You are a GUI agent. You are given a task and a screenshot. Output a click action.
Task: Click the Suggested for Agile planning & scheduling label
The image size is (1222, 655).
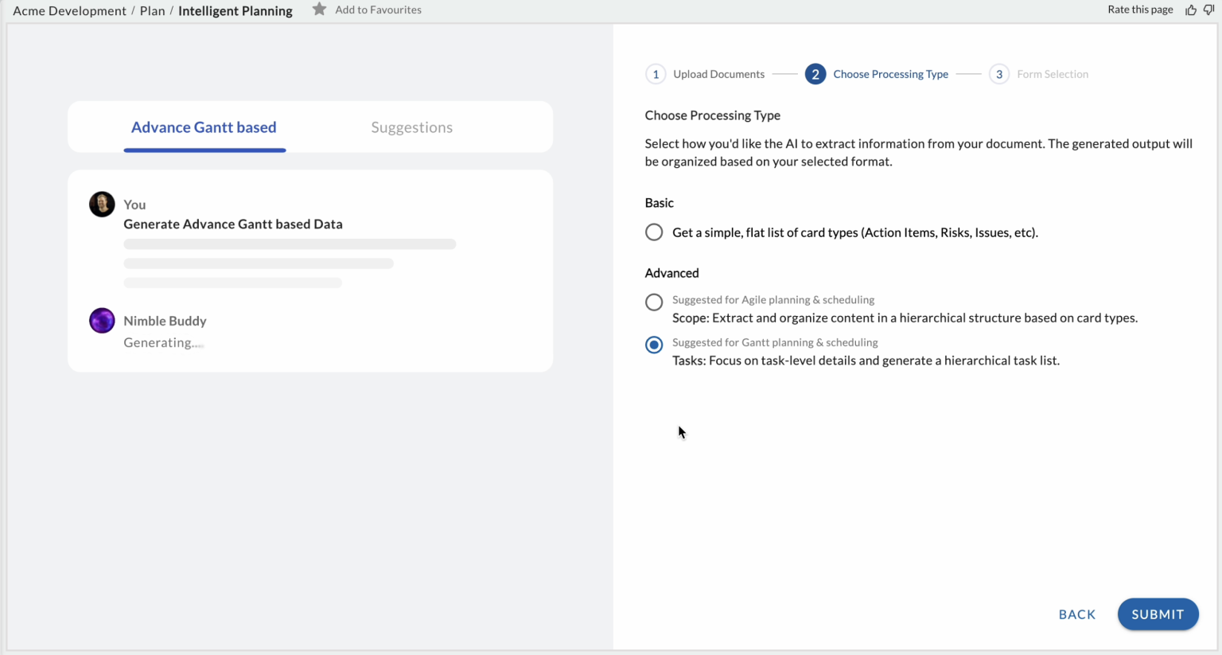click(773, 300)
